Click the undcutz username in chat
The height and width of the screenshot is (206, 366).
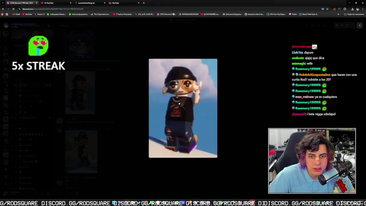[x=298, y=58]
